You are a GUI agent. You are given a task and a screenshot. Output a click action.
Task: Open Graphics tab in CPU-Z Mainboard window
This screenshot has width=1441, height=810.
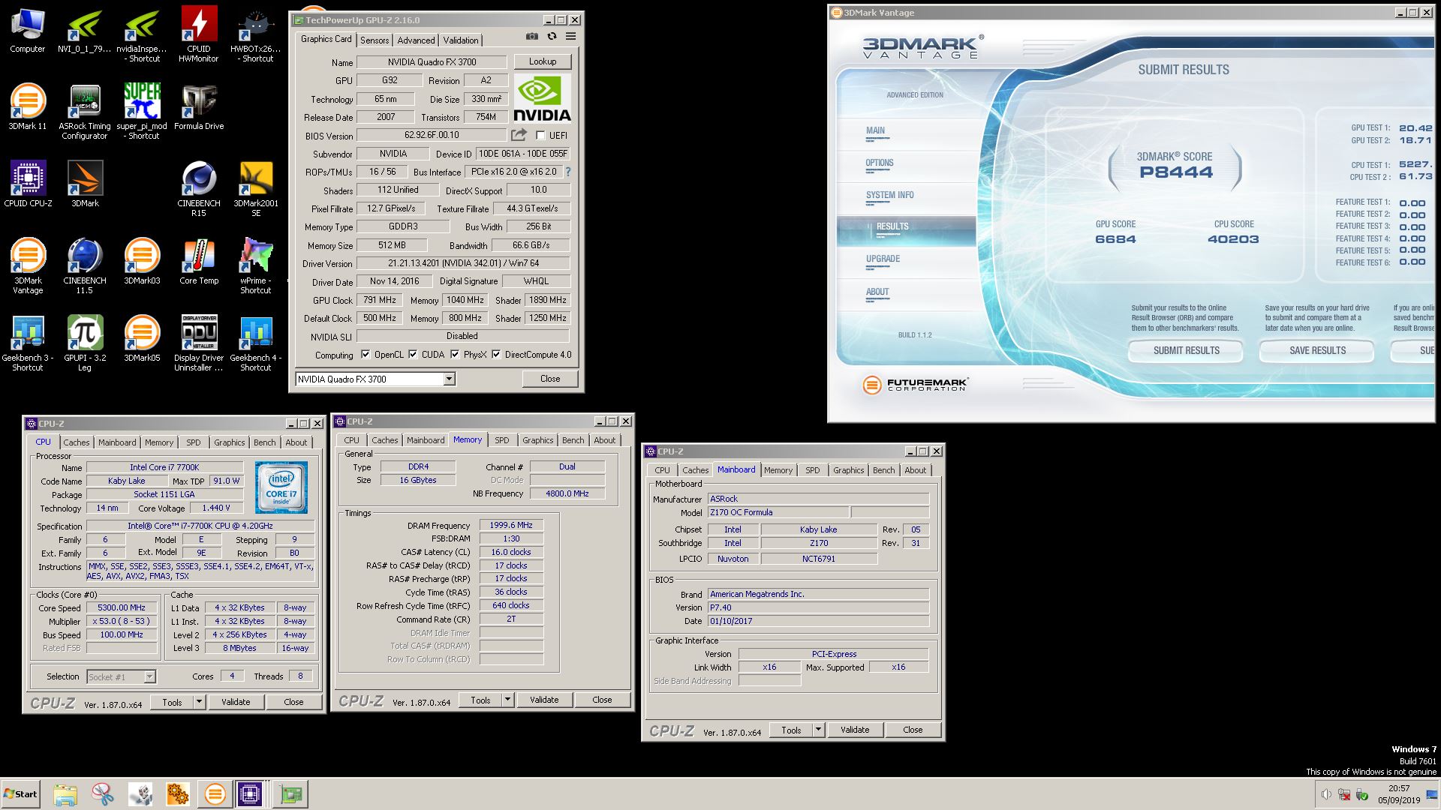(848, 470)
